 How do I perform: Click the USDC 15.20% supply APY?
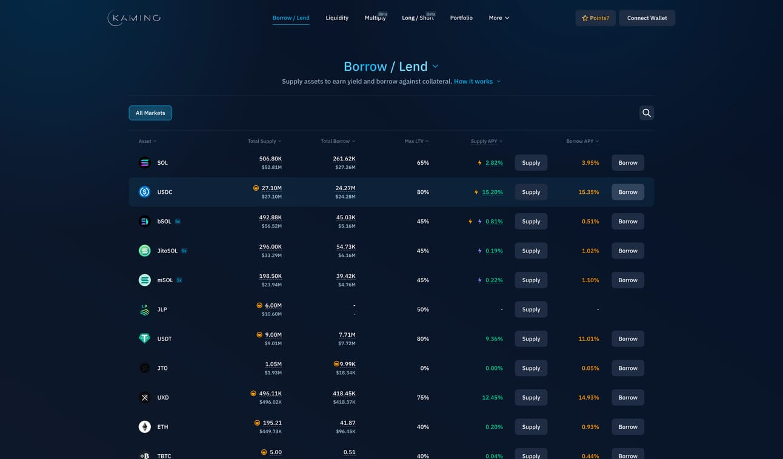pyautogui.click(x=492, y=192)
